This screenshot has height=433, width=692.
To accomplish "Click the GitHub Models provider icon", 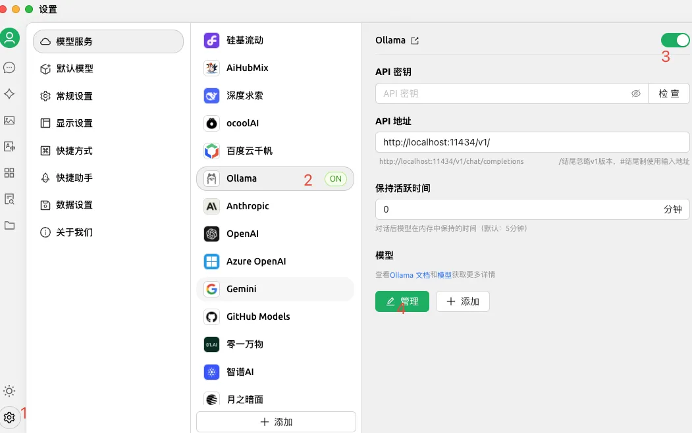I will click(212, 317).
